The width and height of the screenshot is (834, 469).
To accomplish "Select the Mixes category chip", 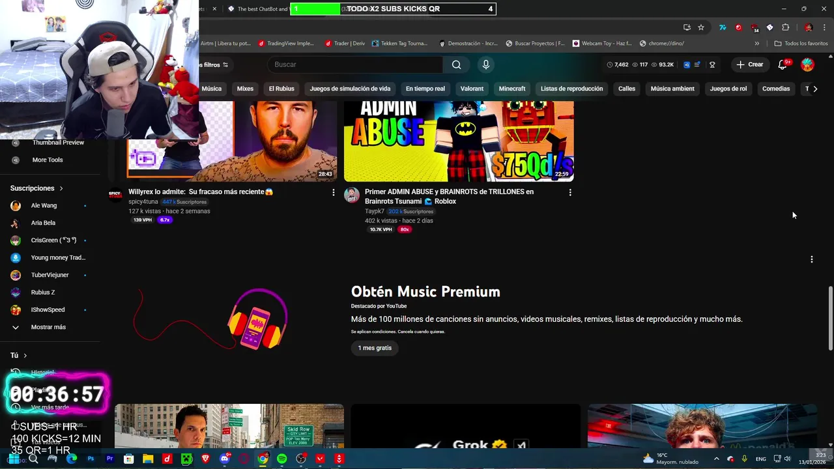I will point(245,89).
